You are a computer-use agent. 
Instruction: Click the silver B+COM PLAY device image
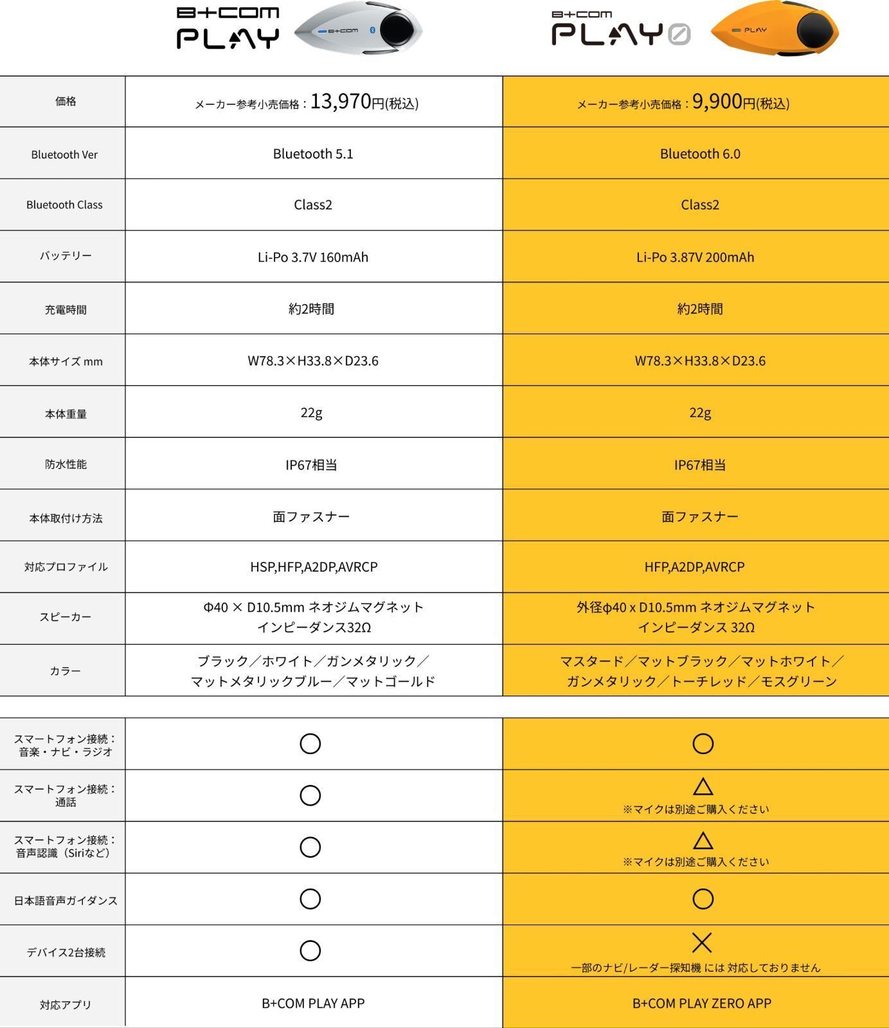click(x=358, y=30)
